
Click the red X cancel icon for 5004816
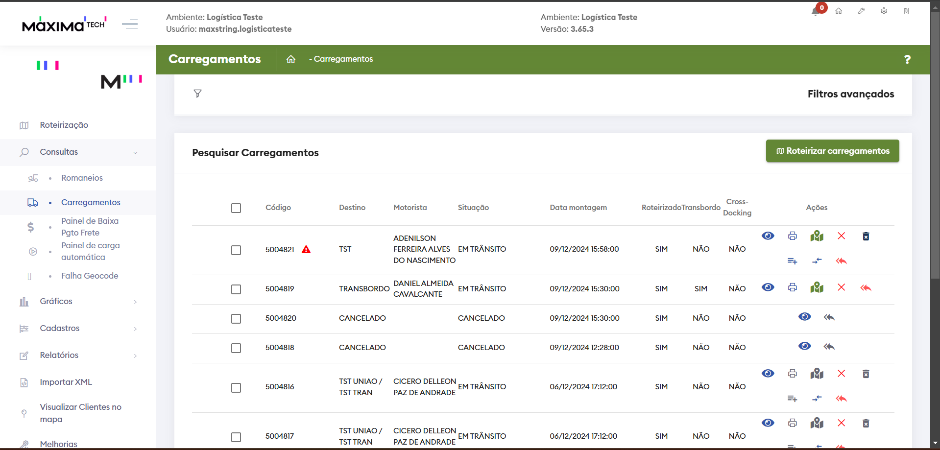click(x=841, y=374)
